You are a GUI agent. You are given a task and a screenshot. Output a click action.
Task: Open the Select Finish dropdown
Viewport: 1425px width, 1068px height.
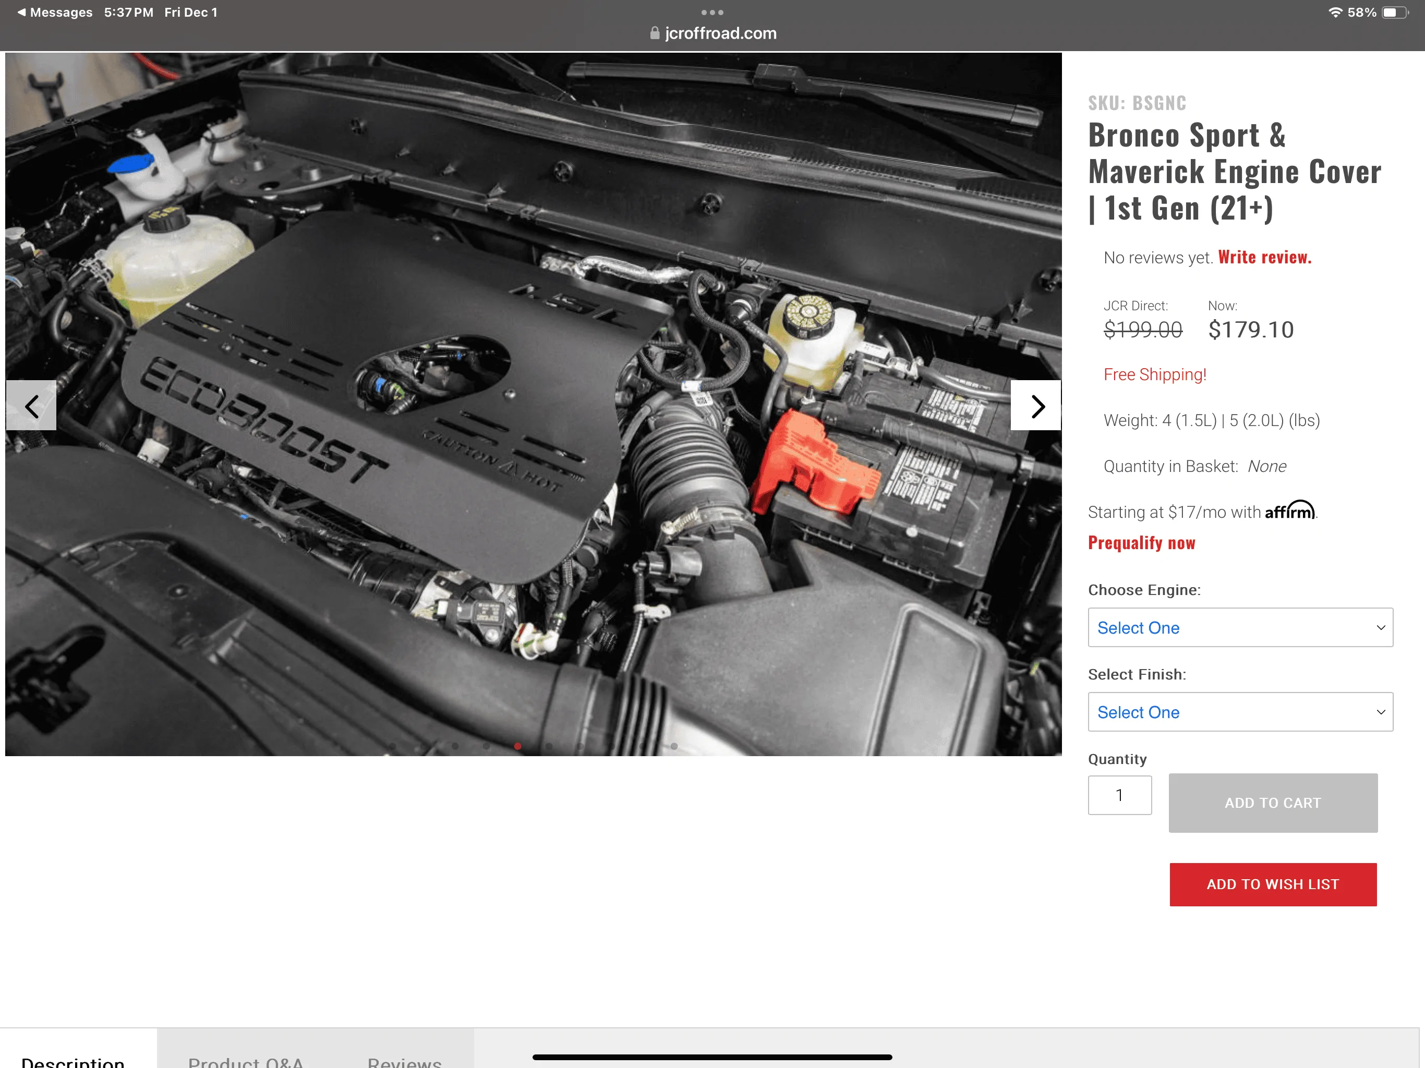[x=1239, y=712]
